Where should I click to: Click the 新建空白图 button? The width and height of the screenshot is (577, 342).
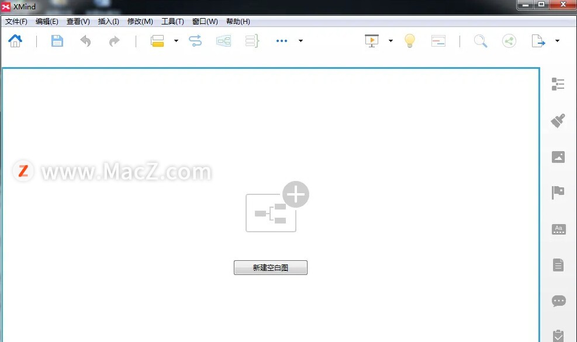pos(271,267)
